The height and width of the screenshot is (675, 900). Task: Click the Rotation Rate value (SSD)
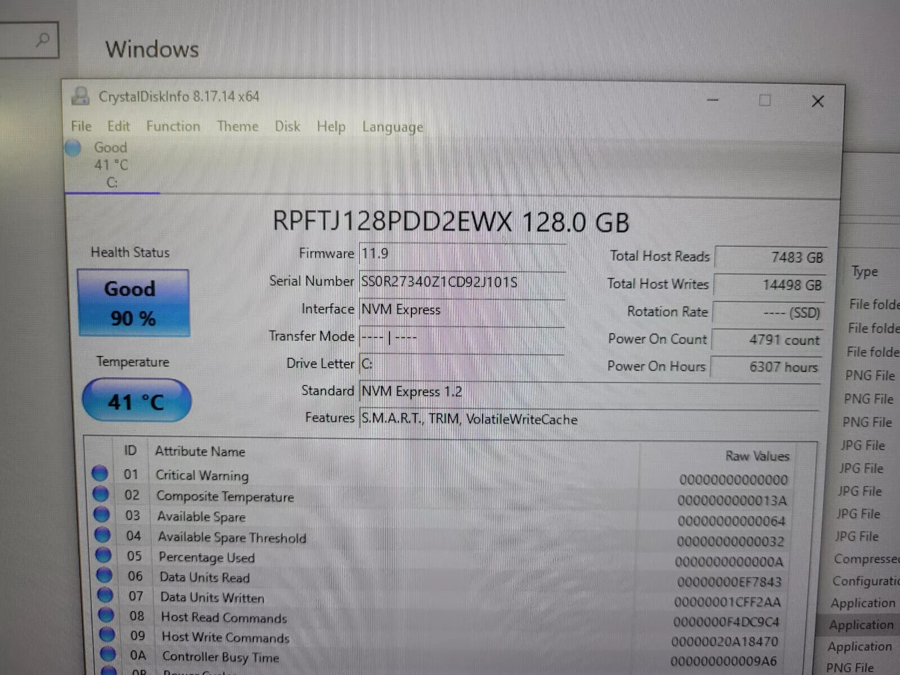tap(768, 312)
